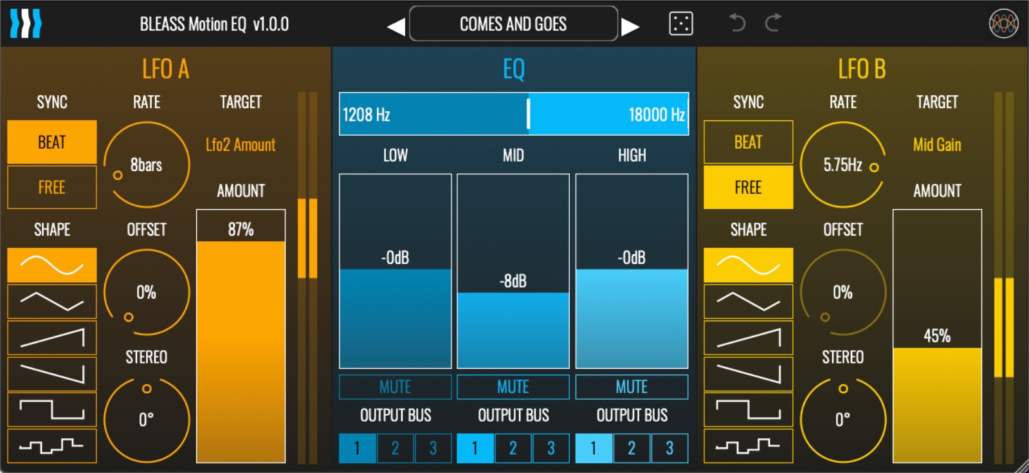Select the square wave shape in LFO A

51,409
